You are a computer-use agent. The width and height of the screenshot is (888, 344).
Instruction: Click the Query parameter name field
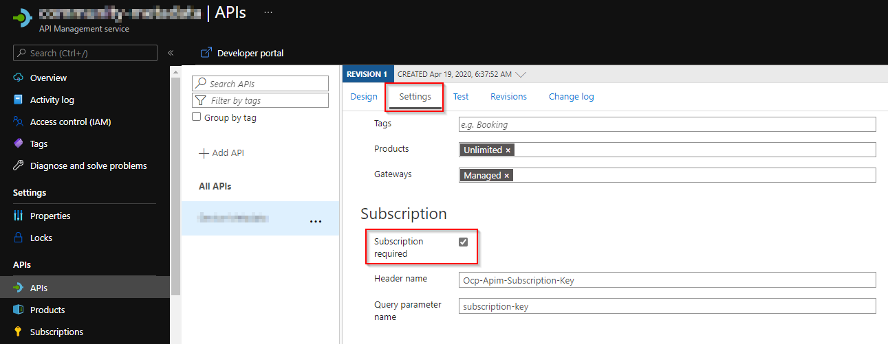(667, 306)
